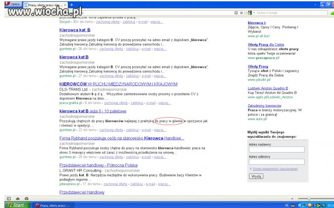Viewport: 334px width, 208px height.
Task: Toggle the panels icon in the status bar
Action: (9, 199)
